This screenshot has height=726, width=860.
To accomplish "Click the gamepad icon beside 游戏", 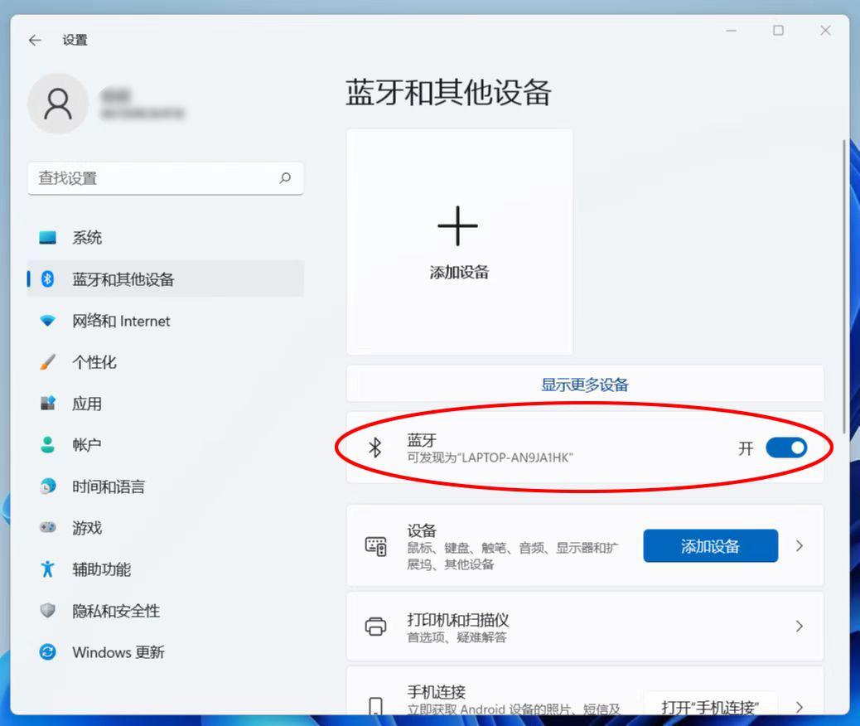I will pos(48,527).
